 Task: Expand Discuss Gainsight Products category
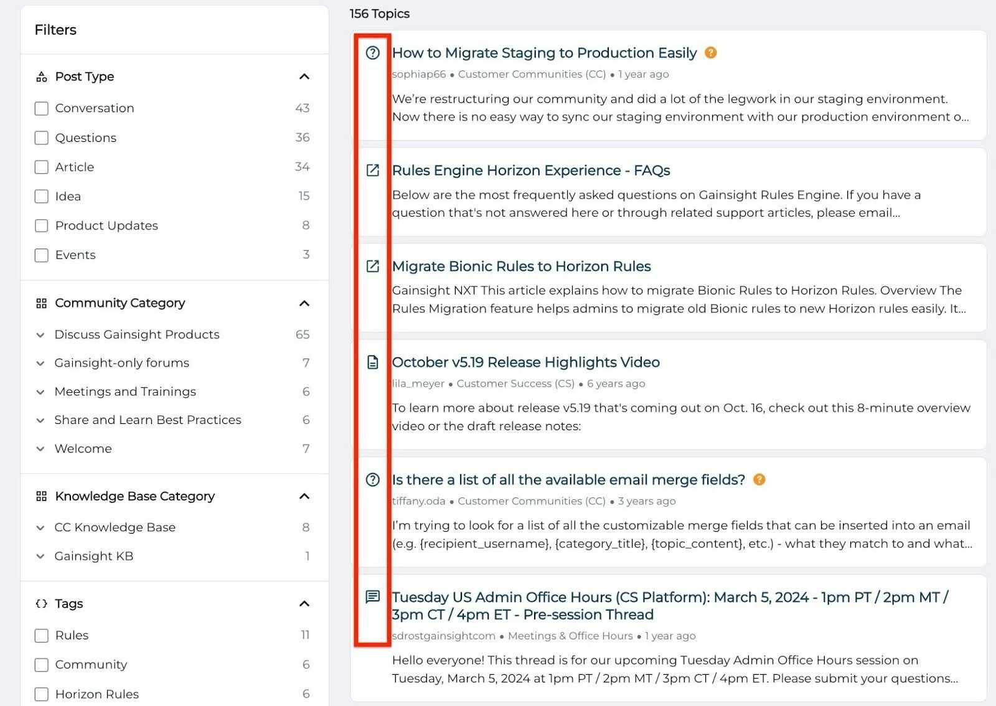click(x=40, y=335)
